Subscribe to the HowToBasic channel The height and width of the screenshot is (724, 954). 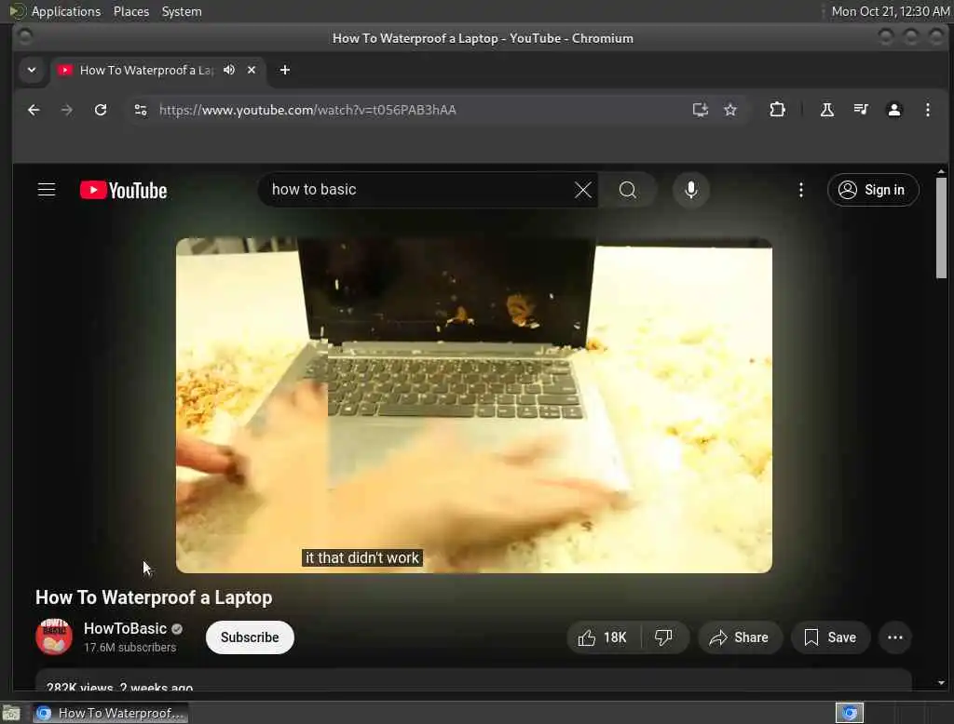point(250,637)
